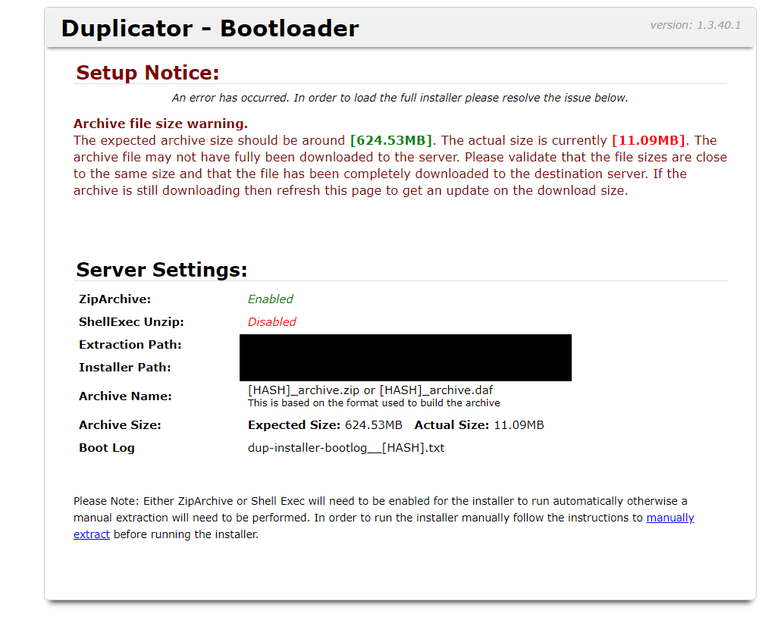Click the "Boot Log" label
This screenshot has height=620, width=784.
tap(107, 448)
